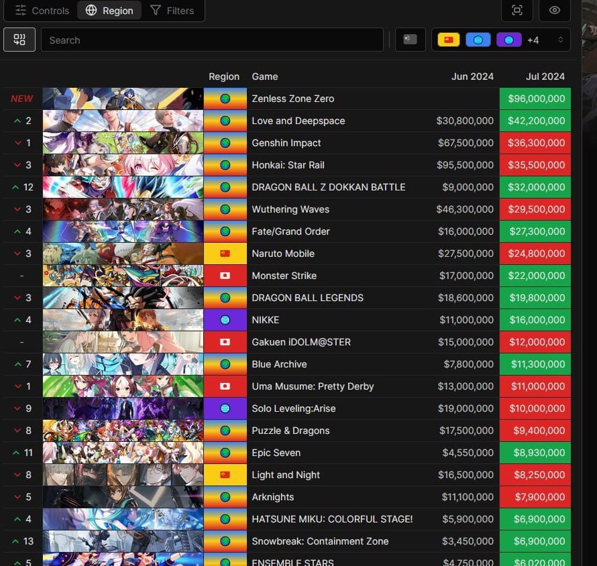Screen dimensions: 597x566
Task: Select the blue globe region chip
Action: click(478, 40)
